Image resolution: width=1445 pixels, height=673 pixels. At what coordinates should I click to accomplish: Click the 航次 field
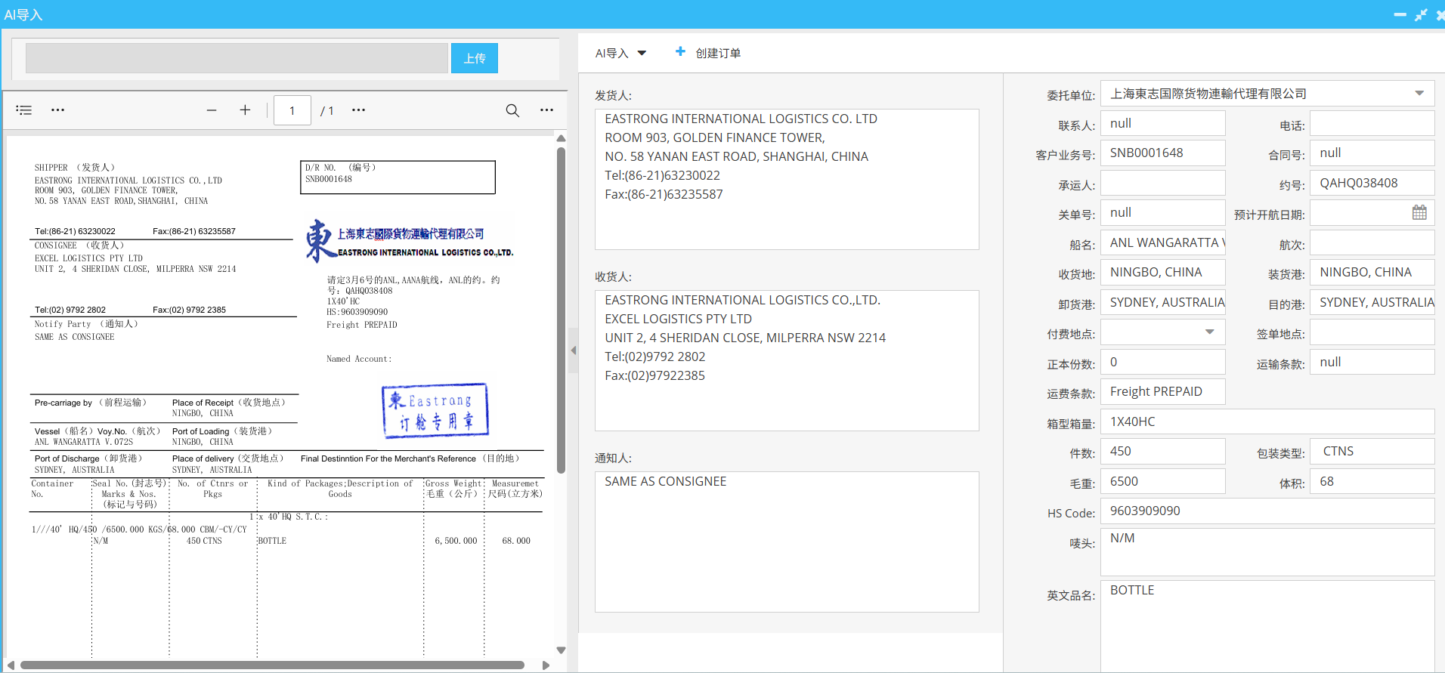click(x=1372, y=242)
